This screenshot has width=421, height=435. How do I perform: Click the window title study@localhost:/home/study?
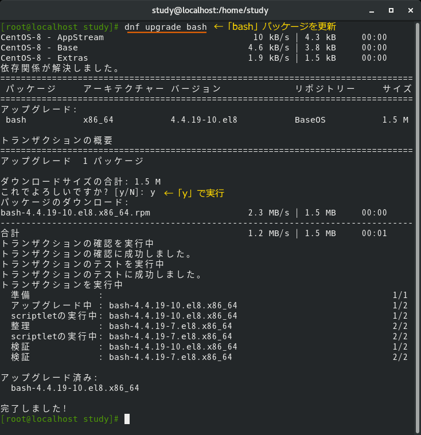(x=210, y=10)
